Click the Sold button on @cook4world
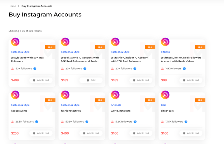The image size is (224, 144). (x=91, y=80)
